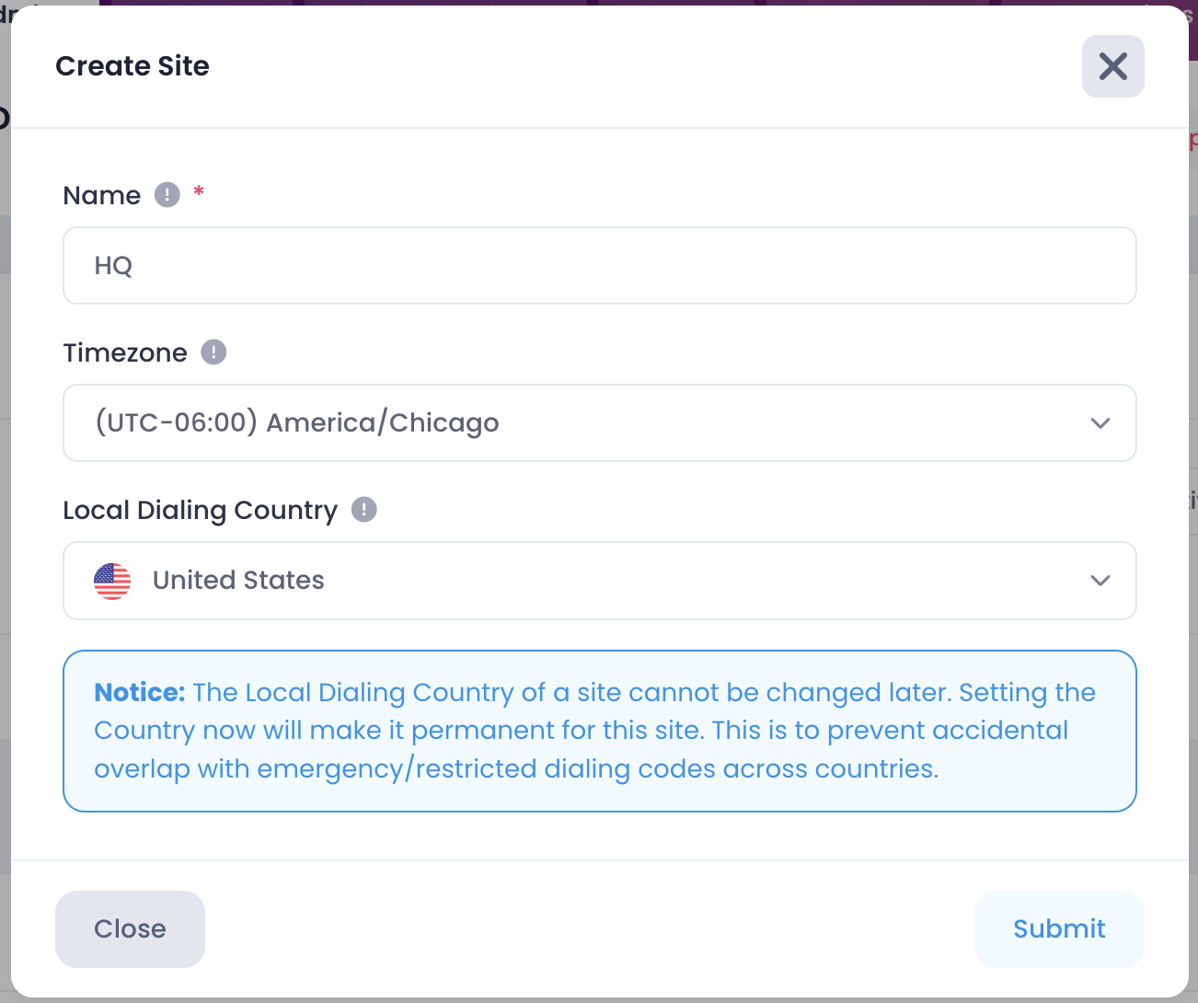Click the info icon beside Timezone label
This screenshot has height=1003, width=1198.
click(x=213, y=352)
